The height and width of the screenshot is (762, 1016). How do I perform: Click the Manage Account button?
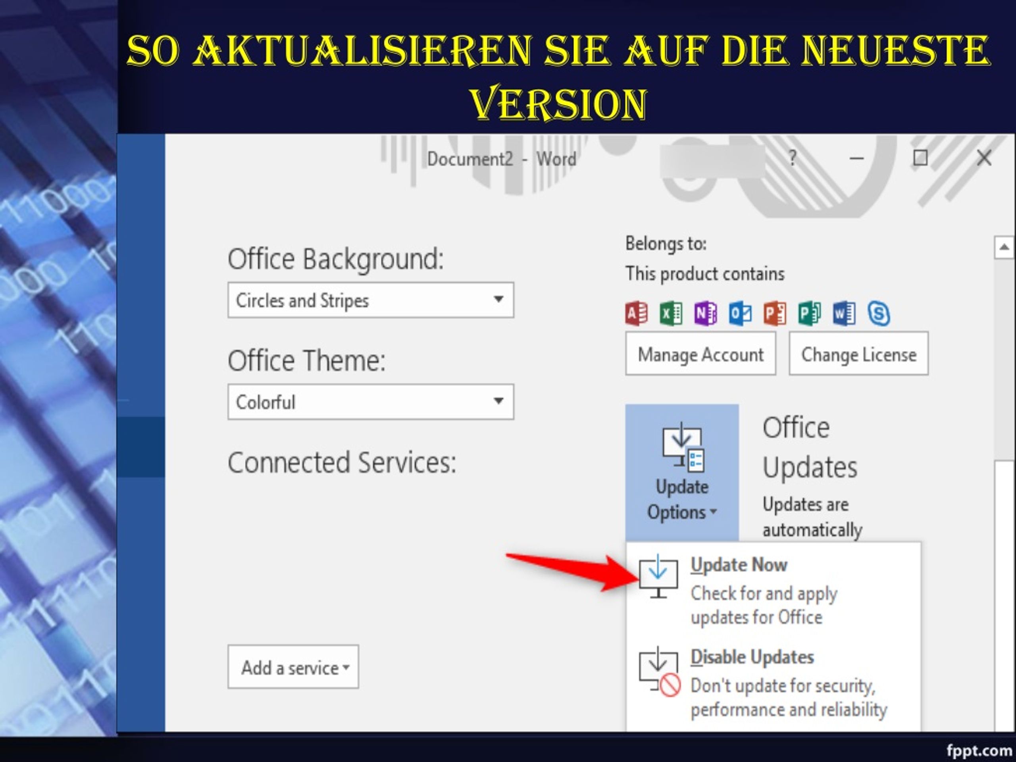pyautogui.click(x=700, y=354)
